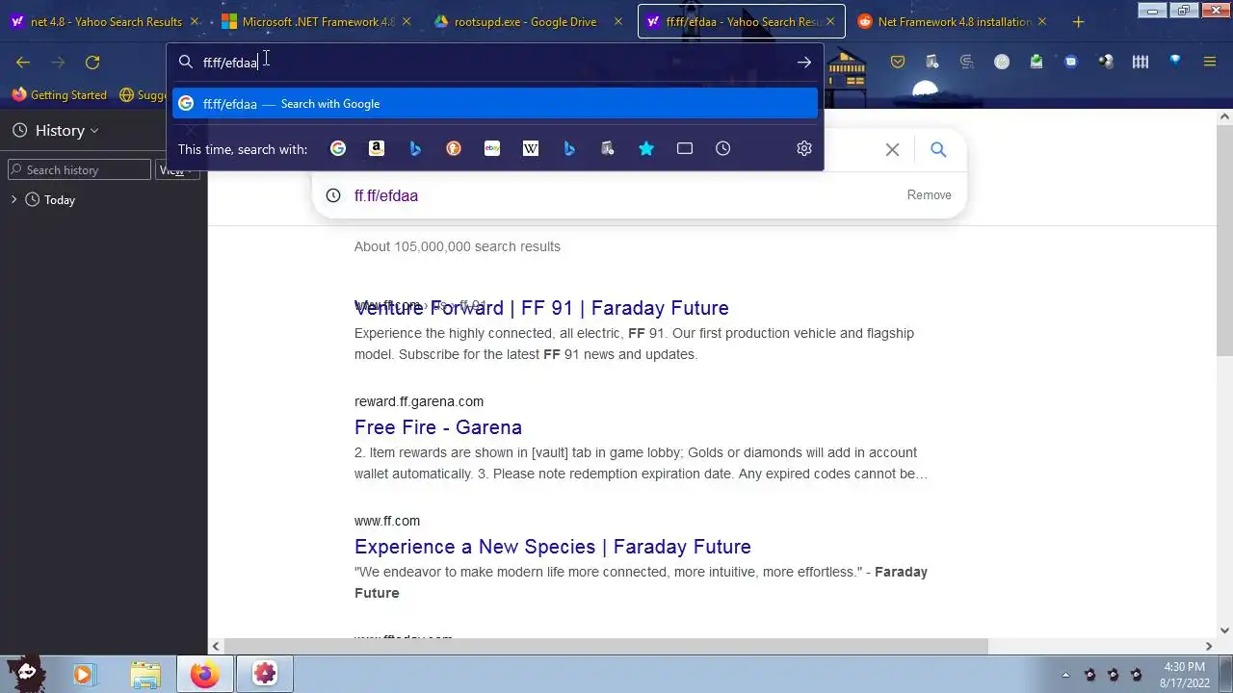Click the reward.ff.garena.com result URL text
Screen dimensions: 1233x693
tap(419, 401)
